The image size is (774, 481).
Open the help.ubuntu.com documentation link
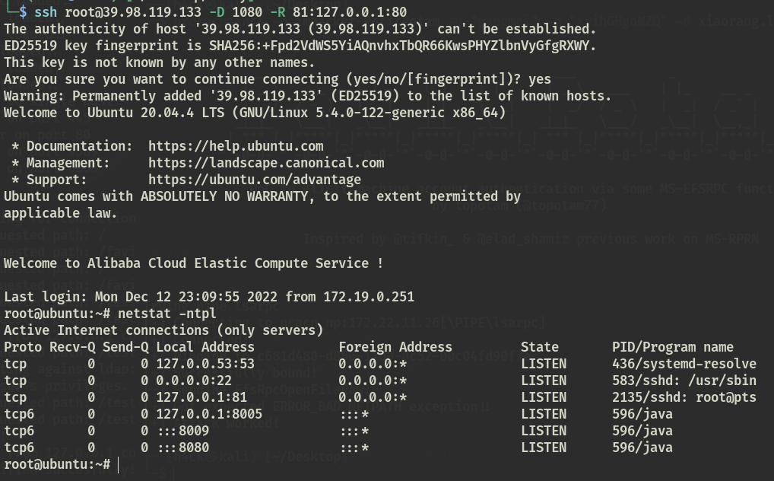point(236,146)
